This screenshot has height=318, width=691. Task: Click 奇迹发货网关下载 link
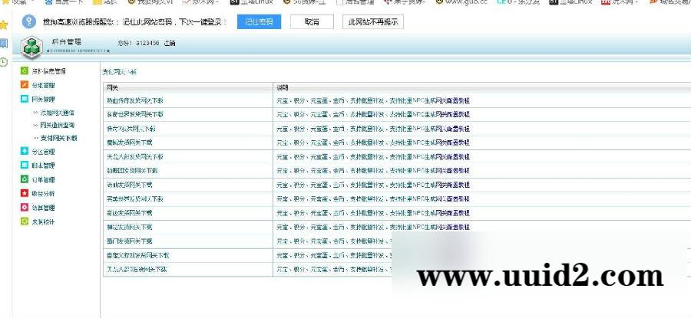coord(130,213)
